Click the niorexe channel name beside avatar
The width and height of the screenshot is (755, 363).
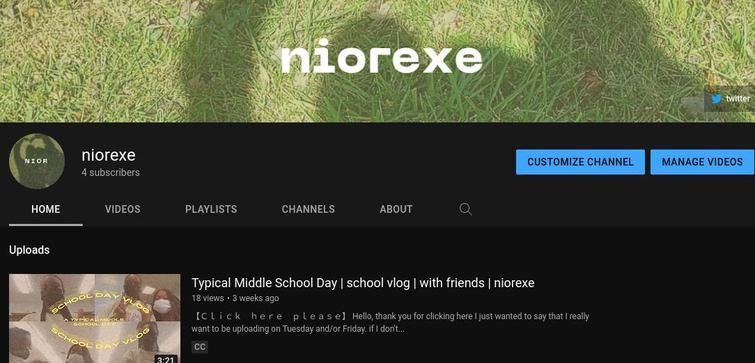coord(109,155)
